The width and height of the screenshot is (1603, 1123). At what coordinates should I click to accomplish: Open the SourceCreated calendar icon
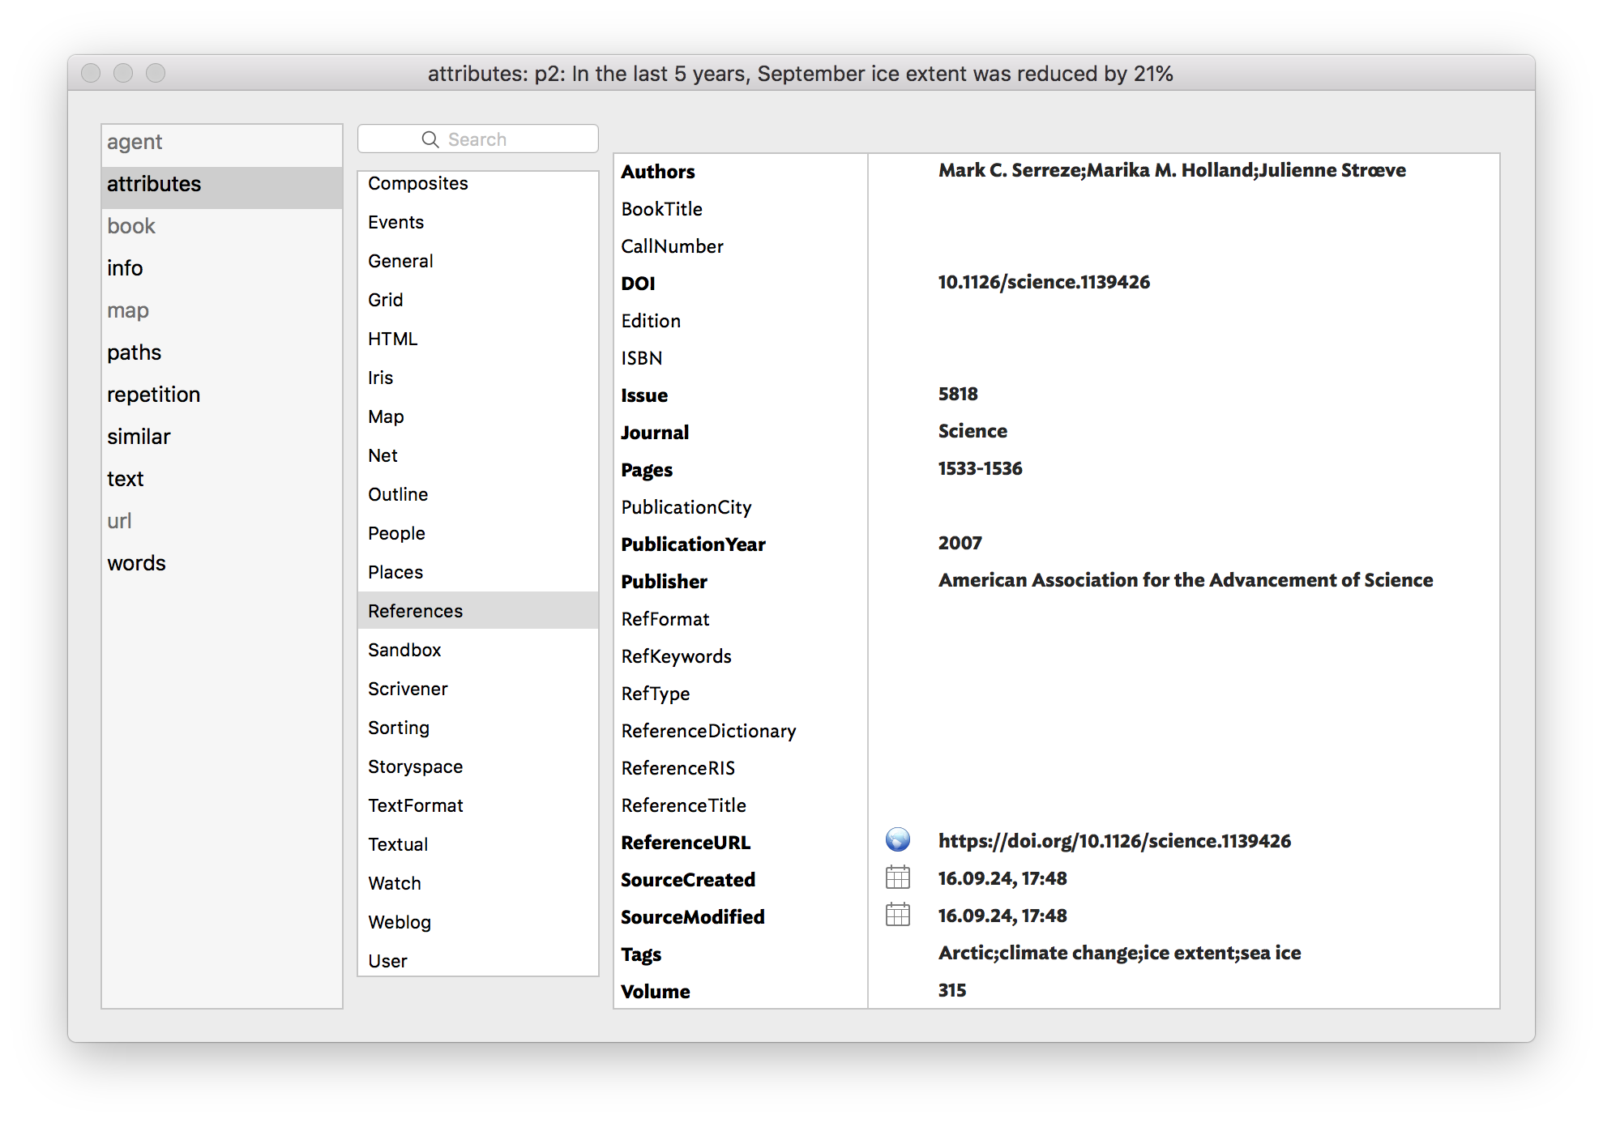pos(897,877)
